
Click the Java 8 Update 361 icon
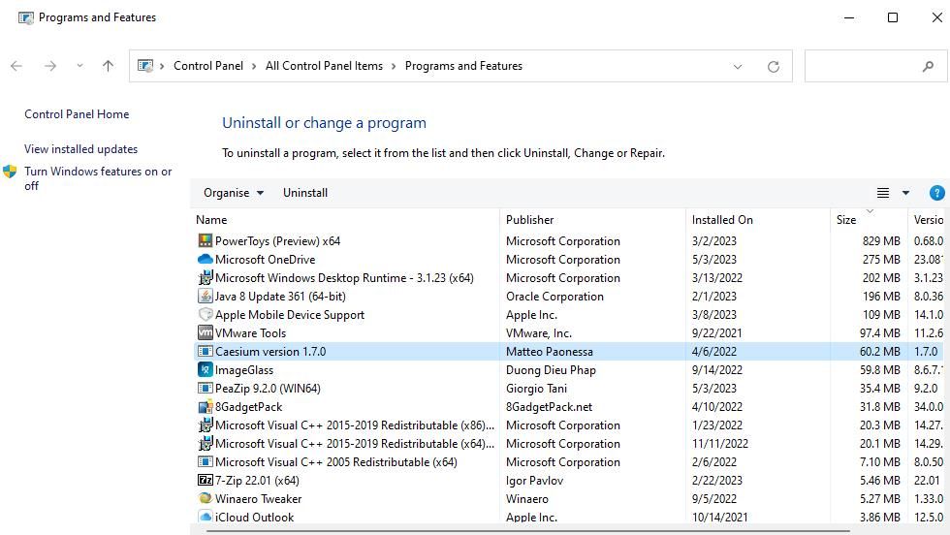(x=206, y=297)
